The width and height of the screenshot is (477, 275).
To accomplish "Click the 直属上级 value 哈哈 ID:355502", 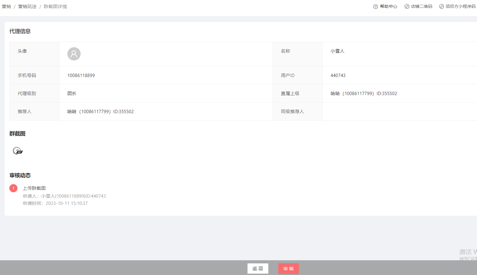I will (364, 94).
